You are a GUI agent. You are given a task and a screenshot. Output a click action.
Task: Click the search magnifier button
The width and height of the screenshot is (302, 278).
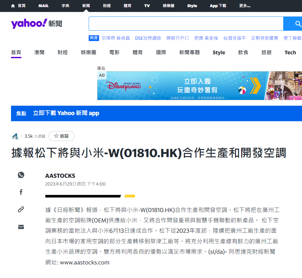click(293, 24)
